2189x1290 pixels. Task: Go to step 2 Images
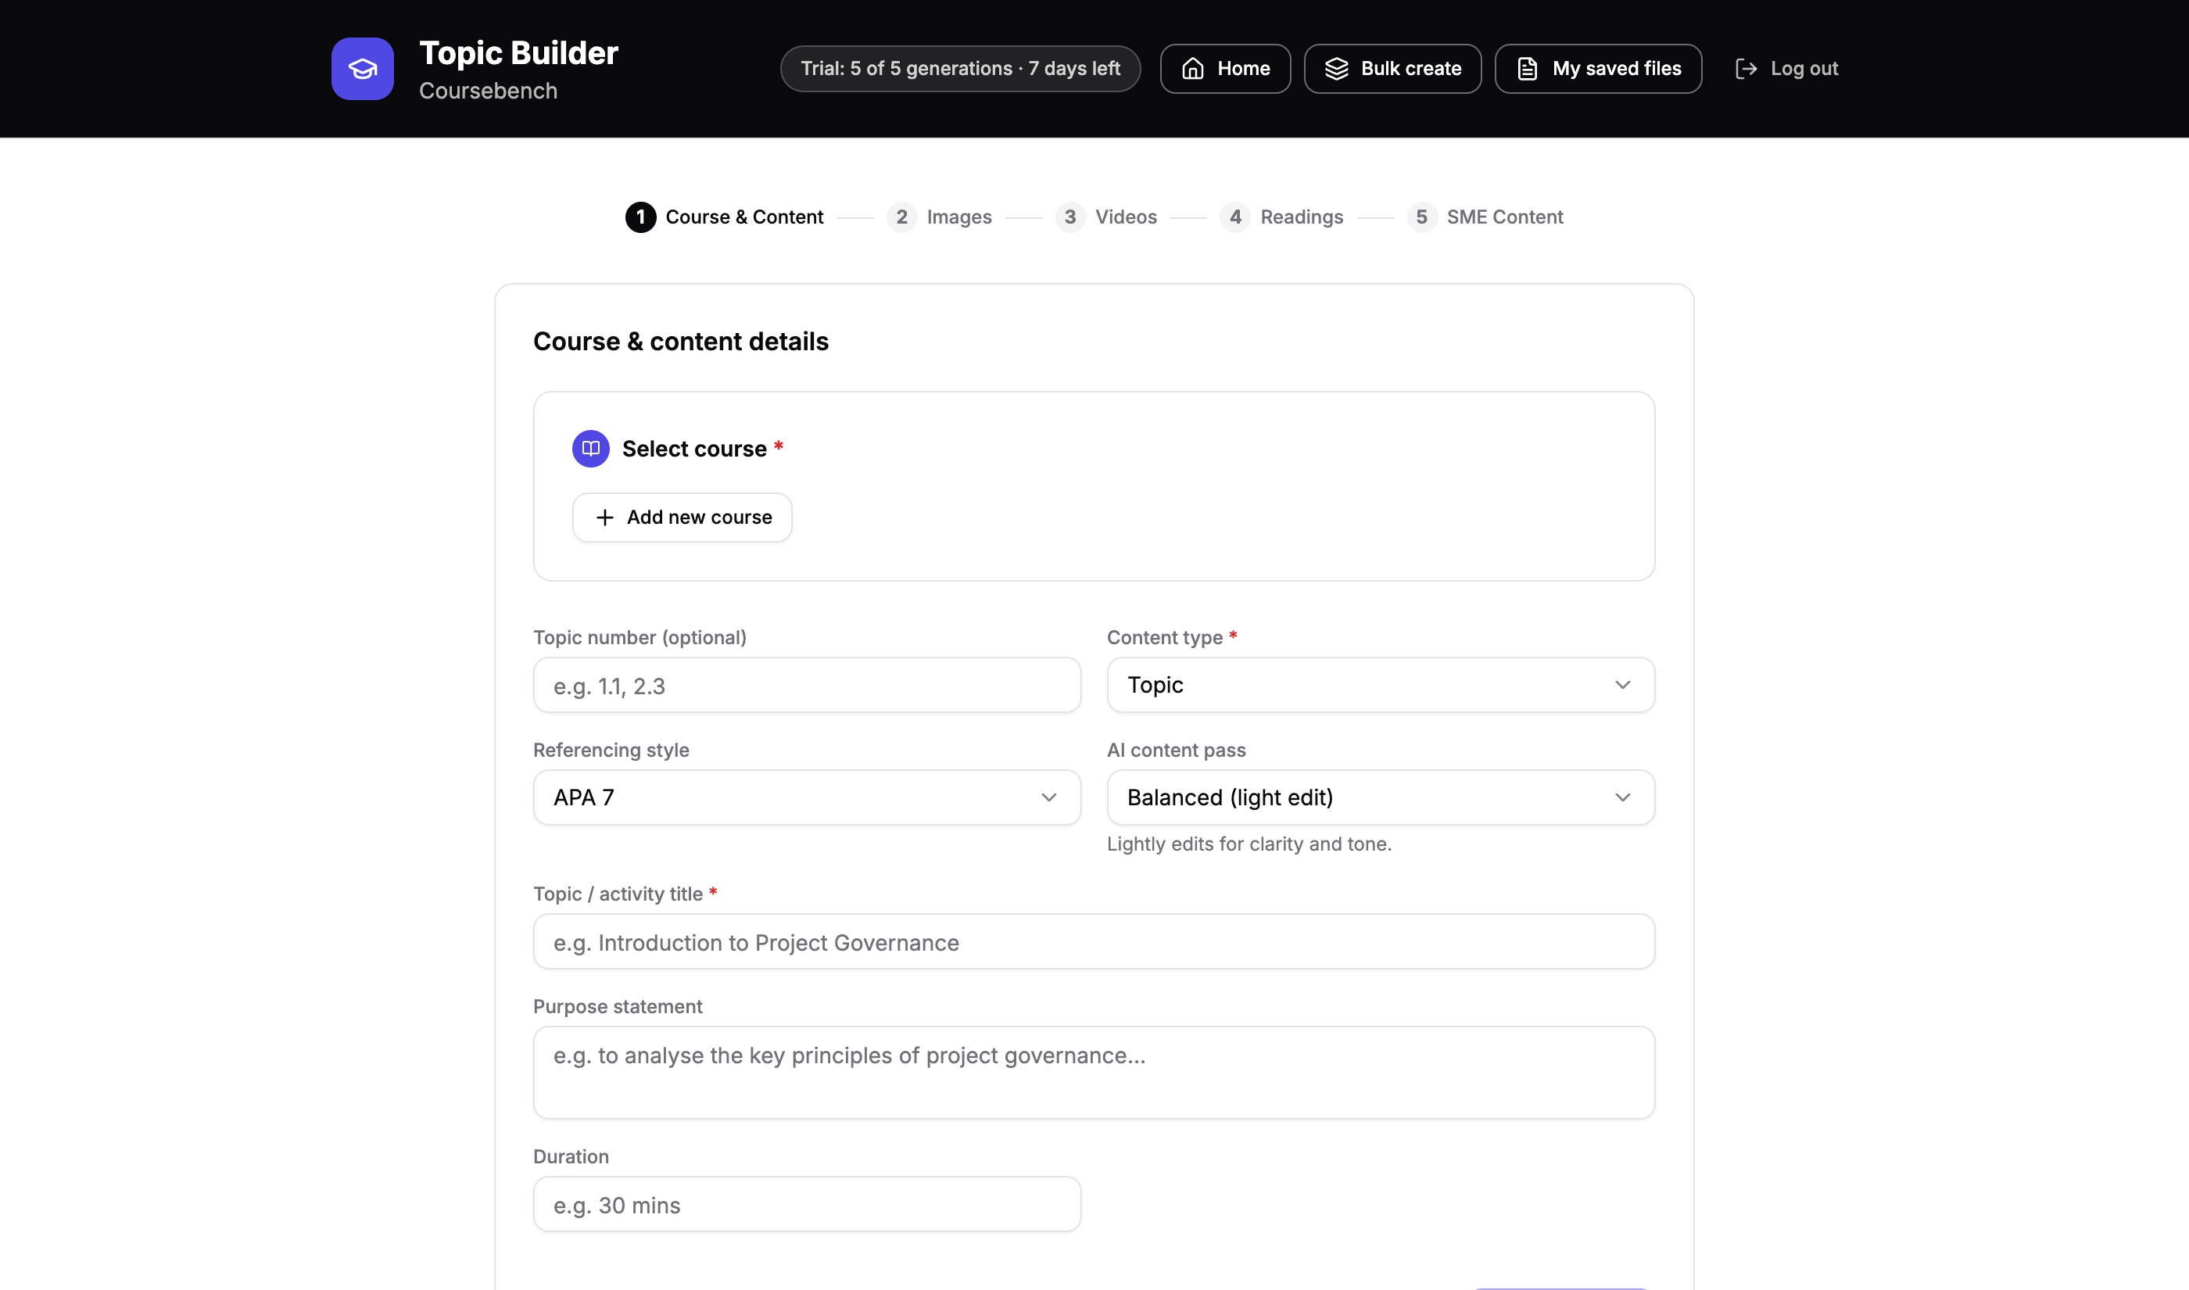click(938, 217)
